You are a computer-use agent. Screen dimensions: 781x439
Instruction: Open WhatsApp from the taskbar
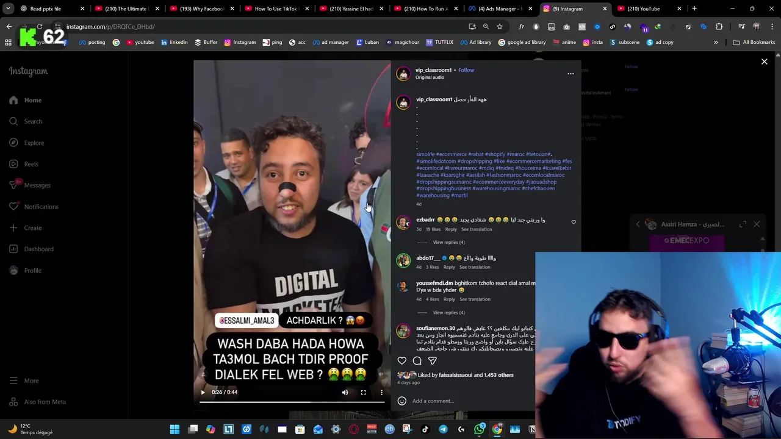click(479, 429)
